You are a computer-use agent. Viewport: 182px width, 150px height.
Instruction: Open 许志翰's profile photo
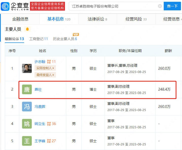(x=27, y=68)
